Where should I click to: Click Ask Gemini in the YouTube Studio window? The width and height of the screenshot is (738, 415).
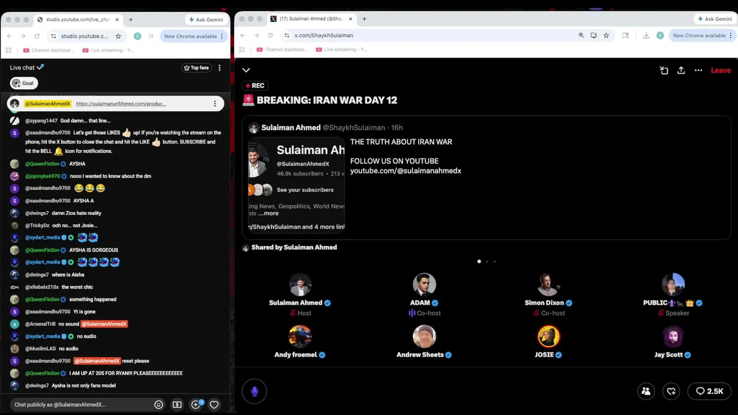[x=206, y=20]
